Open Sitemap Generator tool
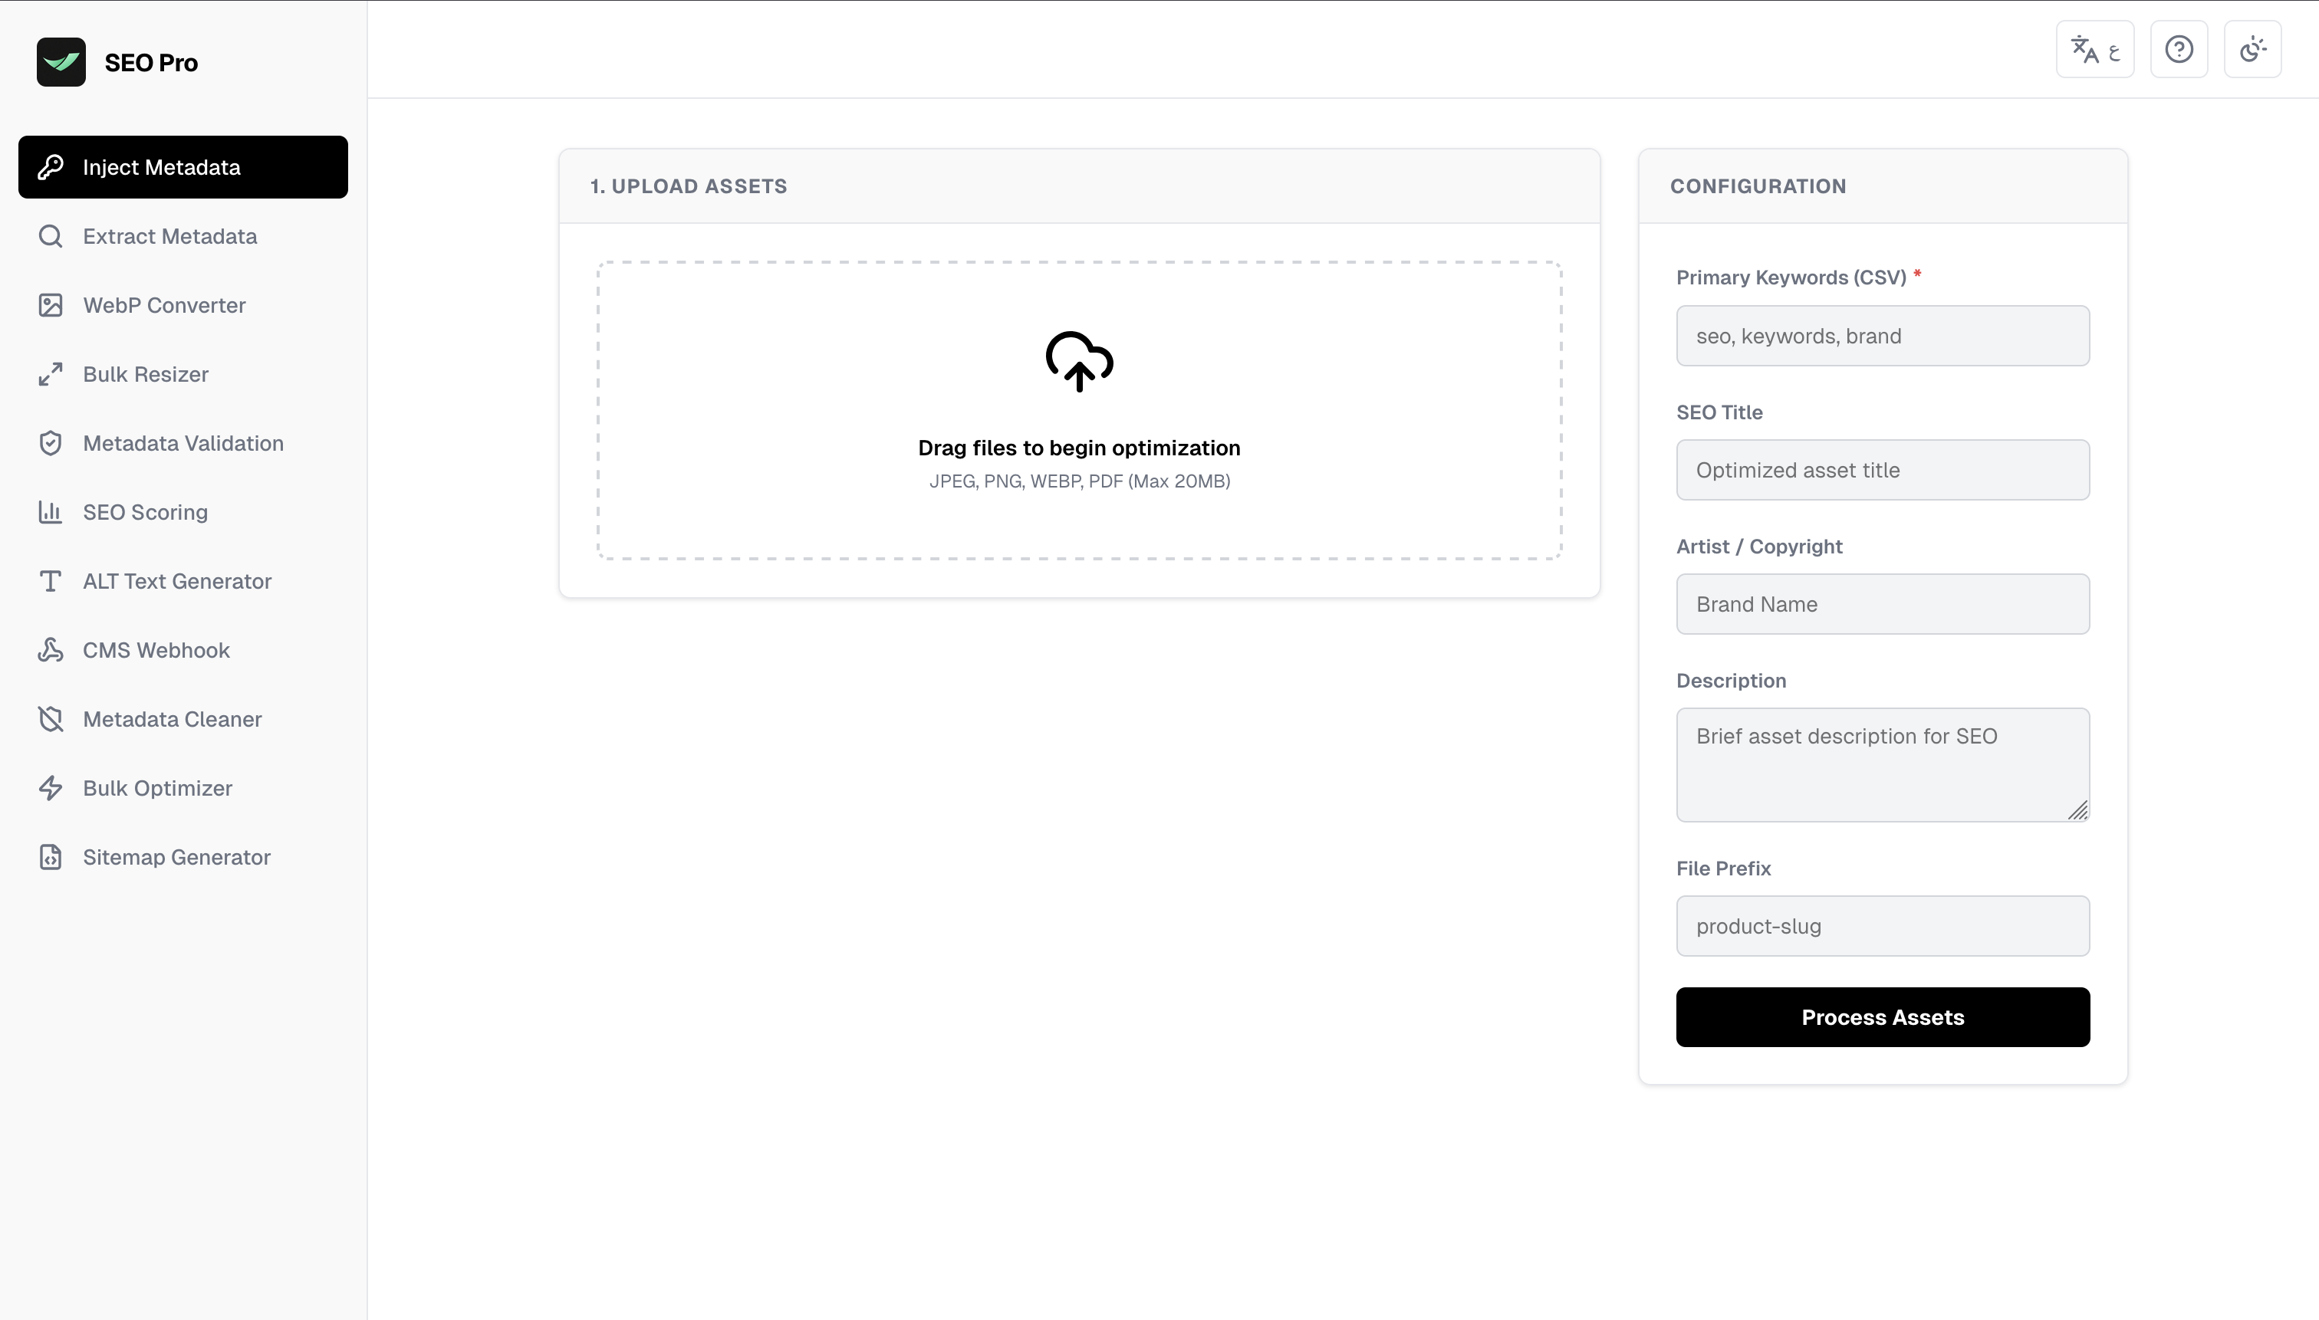The height and width of the screenshot is (1320, 2319). coord(177,857)
